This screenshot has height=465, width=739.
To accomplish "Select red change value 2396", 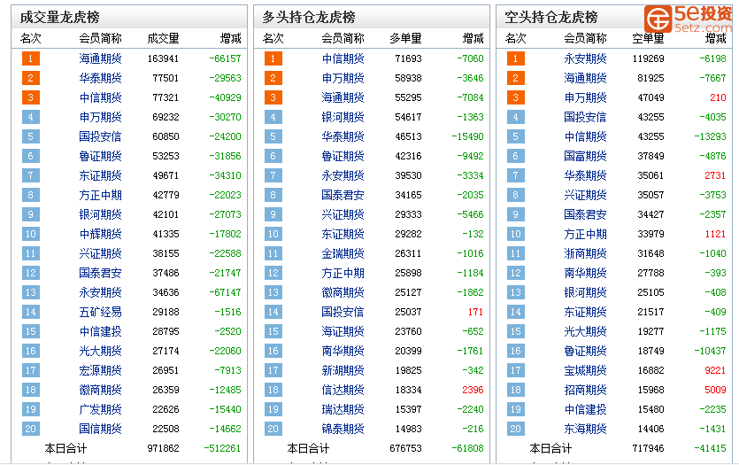I will (473, 390).
